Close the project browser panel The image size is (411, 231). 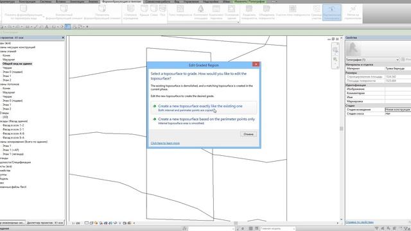pyautogui.click(x=63, y=38)
